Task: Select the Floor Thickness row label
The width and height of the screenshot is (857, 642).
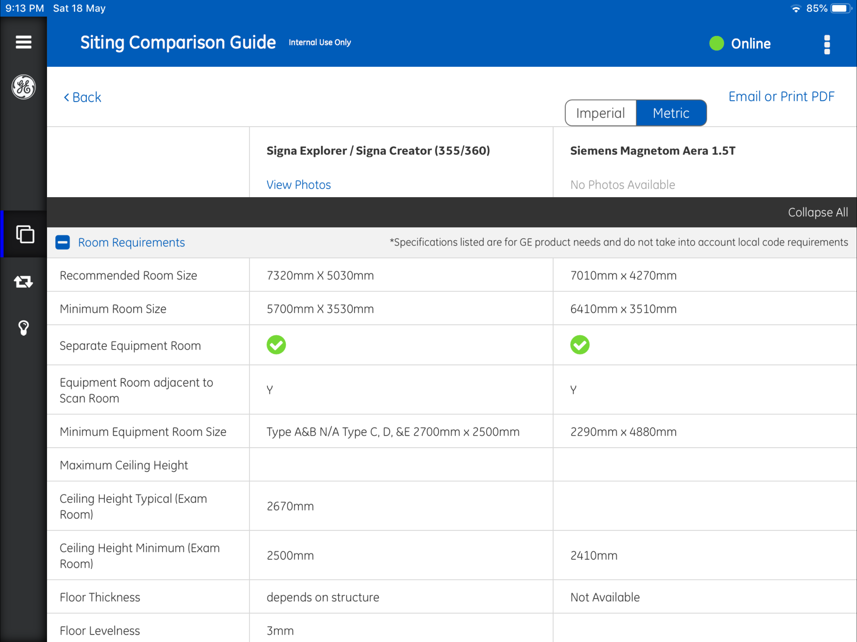Action: coord(99,597)
